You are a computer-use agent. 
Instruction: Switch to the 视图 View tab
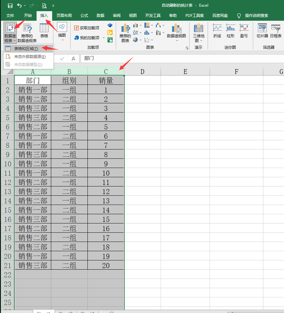tap(133, 16)
